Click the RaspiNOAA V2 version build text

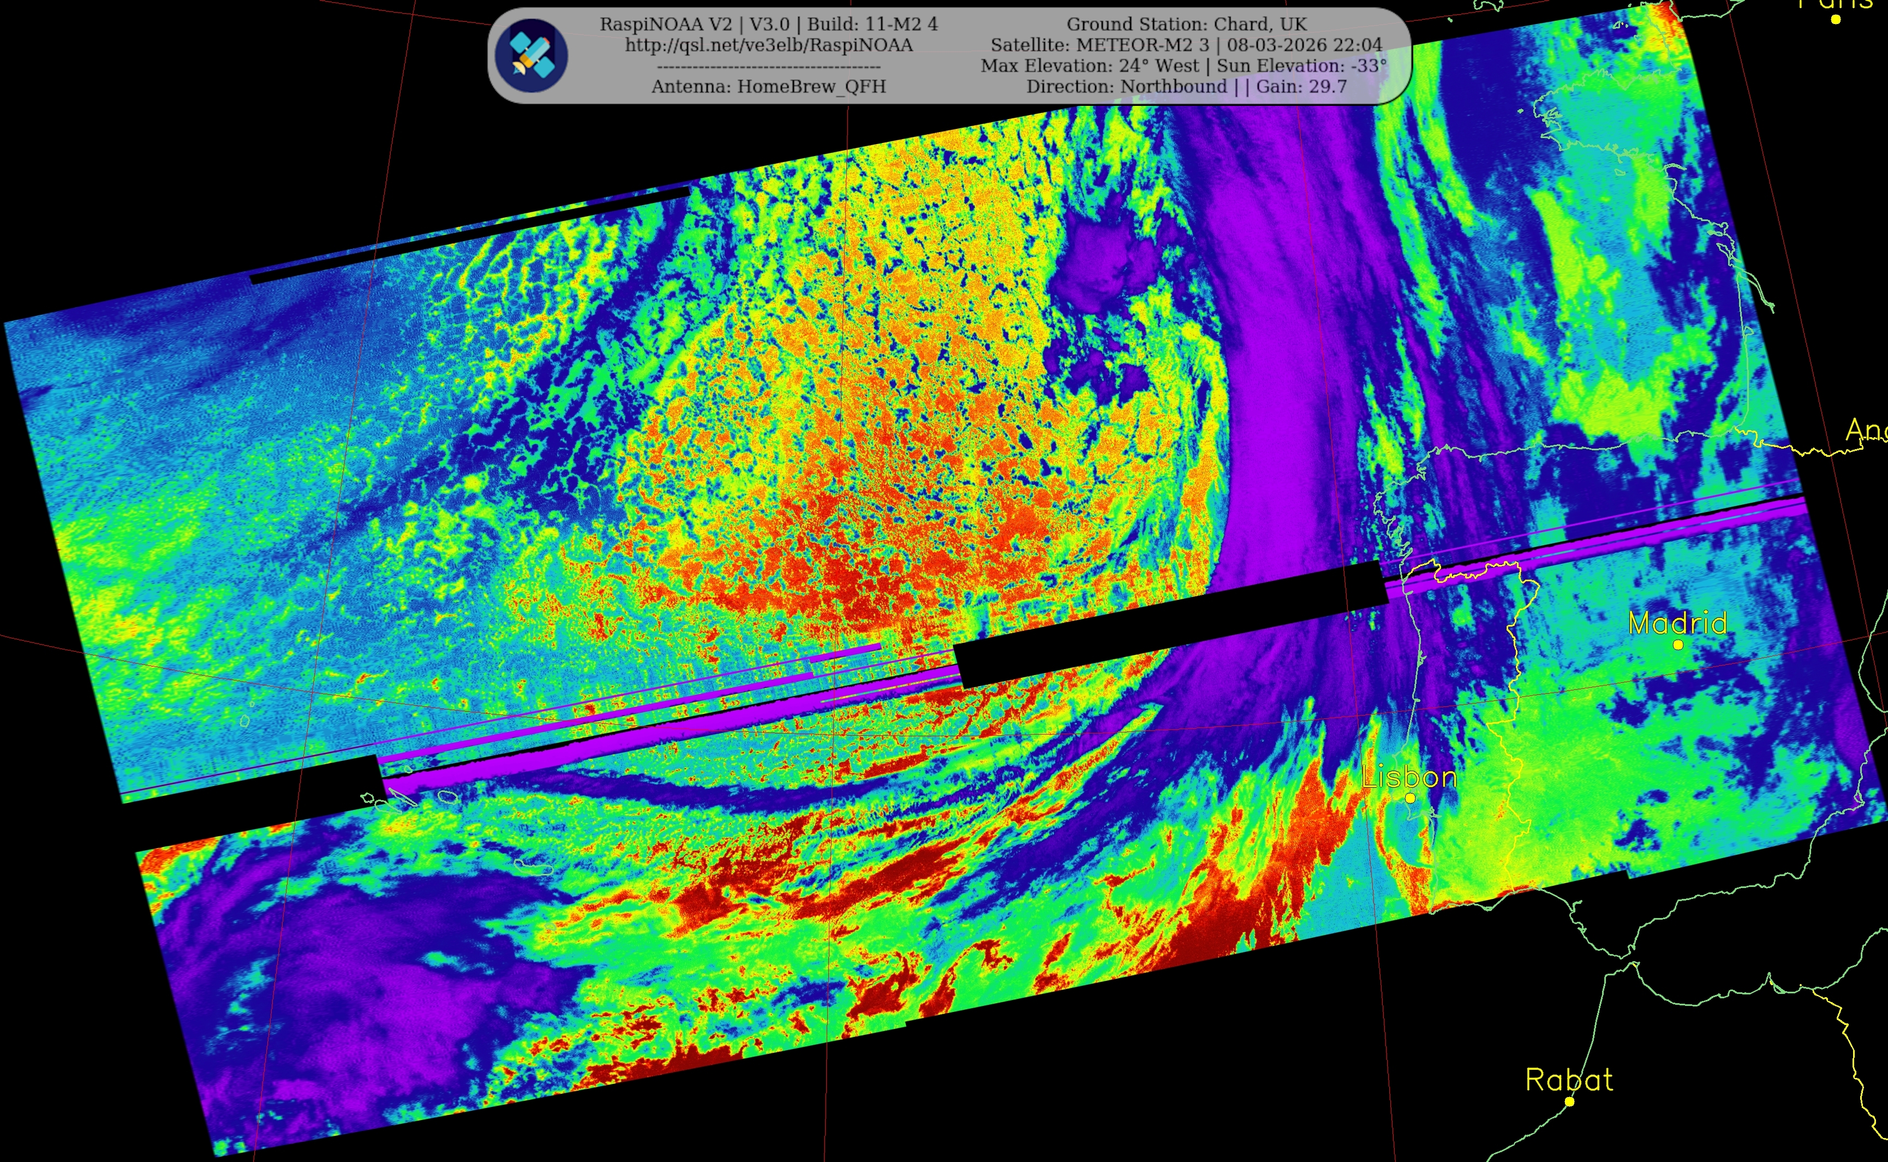(x=768, y=25)
